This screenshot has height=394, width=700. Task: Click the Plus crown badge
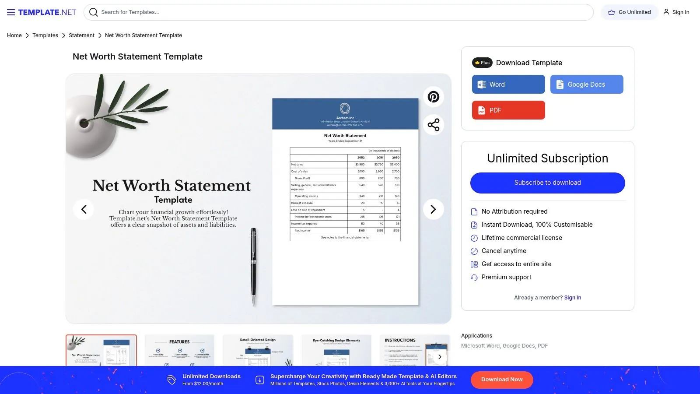pyautogui.click(x=481, y=63)
